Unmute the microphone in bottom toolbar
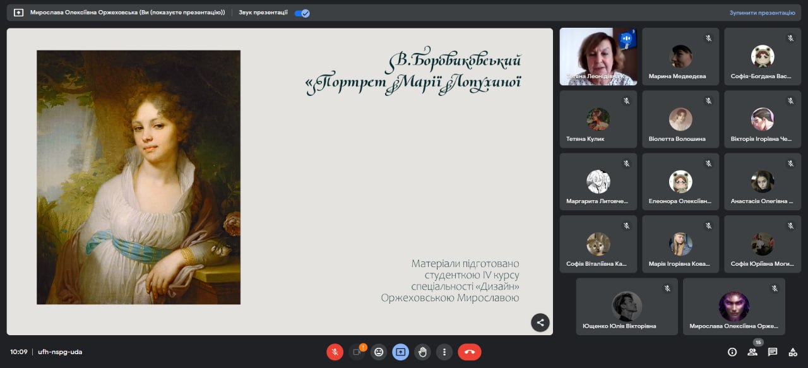808x368 pixels. 335,352
